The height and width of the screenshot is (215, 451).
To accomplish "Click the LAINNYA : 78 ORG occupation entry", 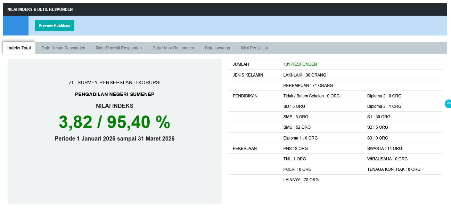I will coord(301,180).
